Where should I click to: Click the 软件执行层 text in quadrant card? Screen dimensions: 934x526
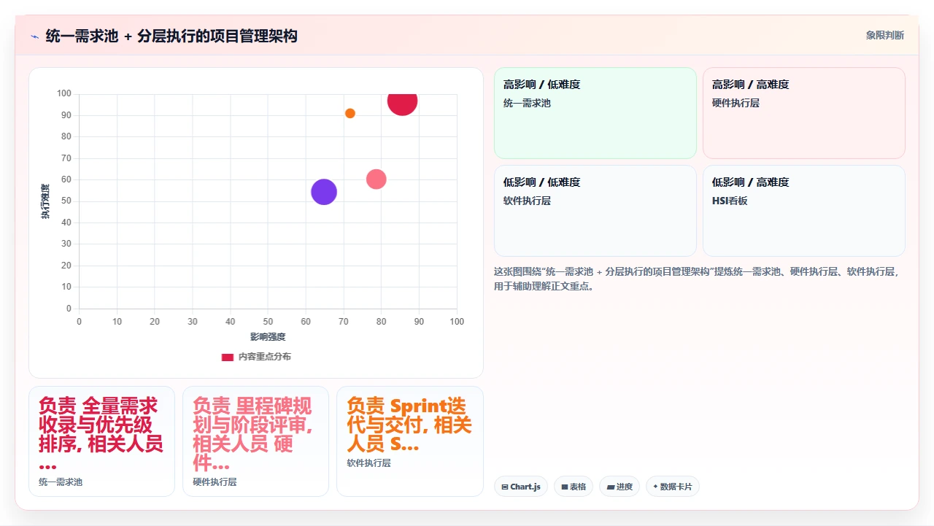pyautogui.click(x=527, y=201)
